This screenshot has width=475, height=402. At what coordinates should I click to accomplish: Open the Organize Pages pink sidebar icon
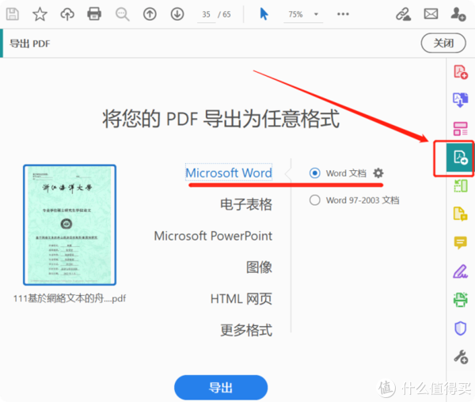(461, 129)
